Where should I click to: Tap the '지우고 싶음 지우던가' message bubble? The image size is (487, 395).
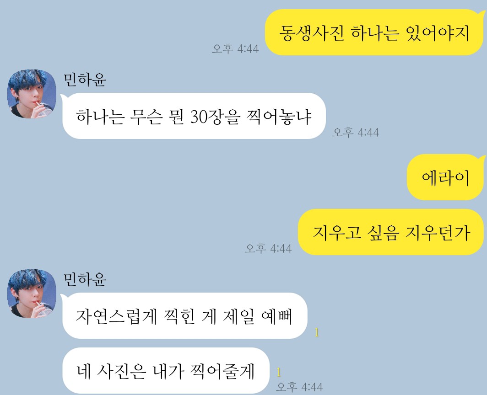(x=391, y=232)
